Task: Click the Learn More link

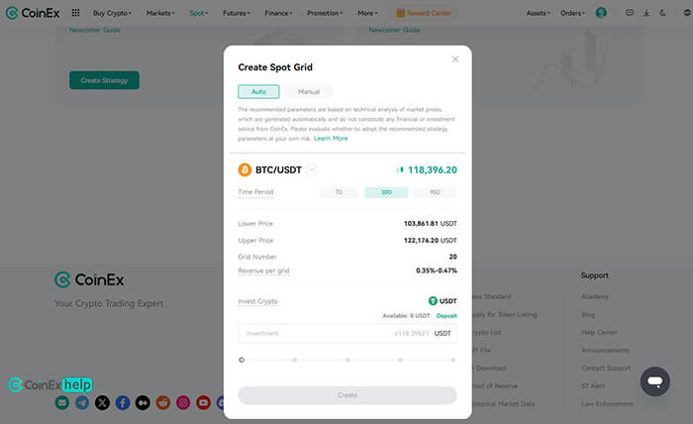Action: 331,139
